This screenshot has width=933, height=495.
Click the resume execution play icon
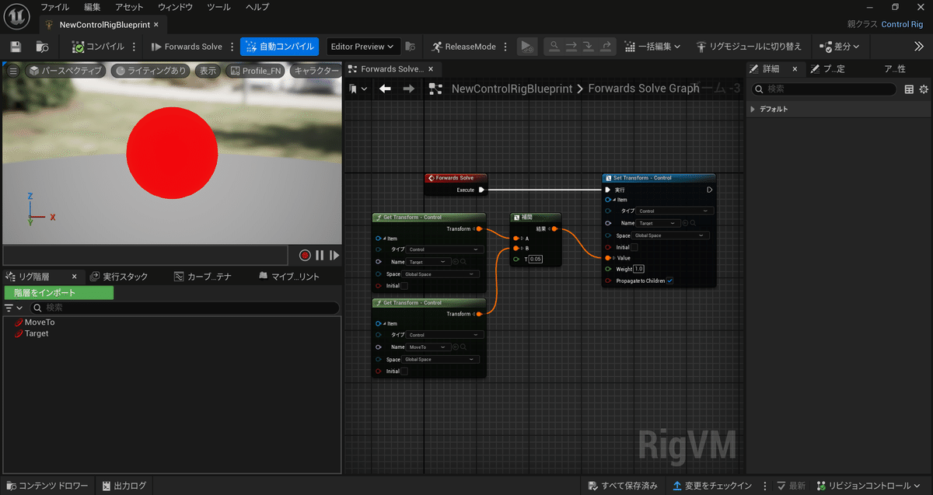(527, 47)
